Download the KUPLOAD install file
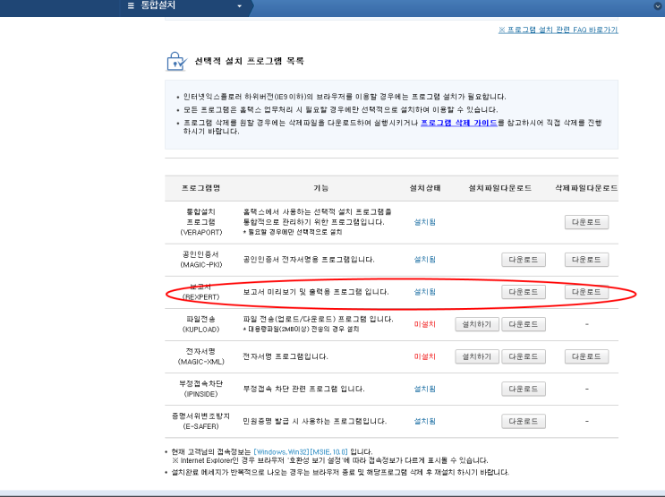Screen dimensions: 665x497 (x=524, y=324)
